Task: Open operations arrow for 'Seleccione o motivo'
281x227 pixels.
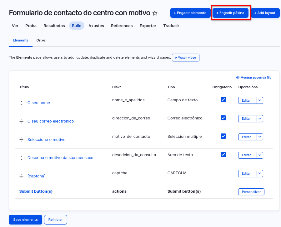Action: [260, 137]
